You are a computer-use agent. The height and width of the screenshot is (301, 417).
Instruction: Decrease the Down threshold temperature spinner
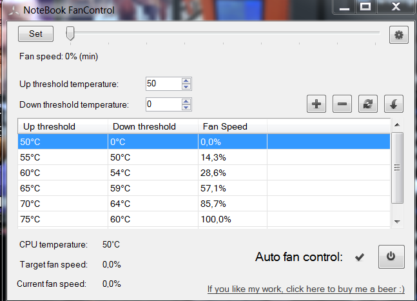click(x=186, y=108)
